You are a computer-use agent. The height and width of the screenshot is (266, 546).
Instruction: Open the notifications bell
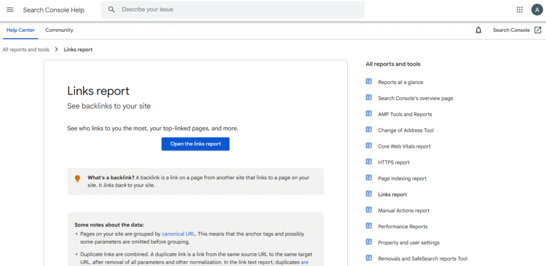point(478,30)
